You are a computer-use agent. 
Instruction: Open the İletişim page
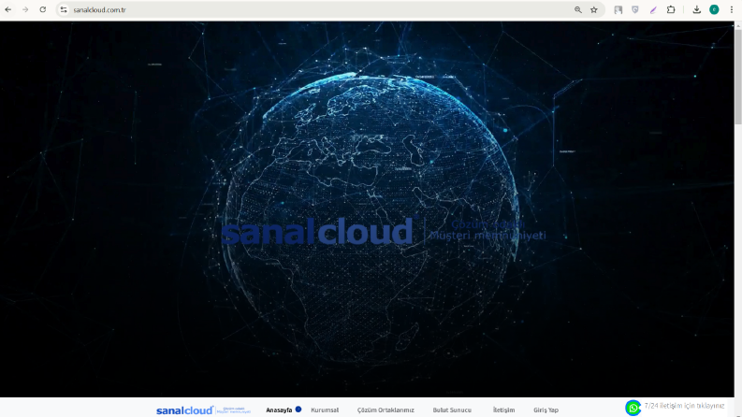(503, 410)
